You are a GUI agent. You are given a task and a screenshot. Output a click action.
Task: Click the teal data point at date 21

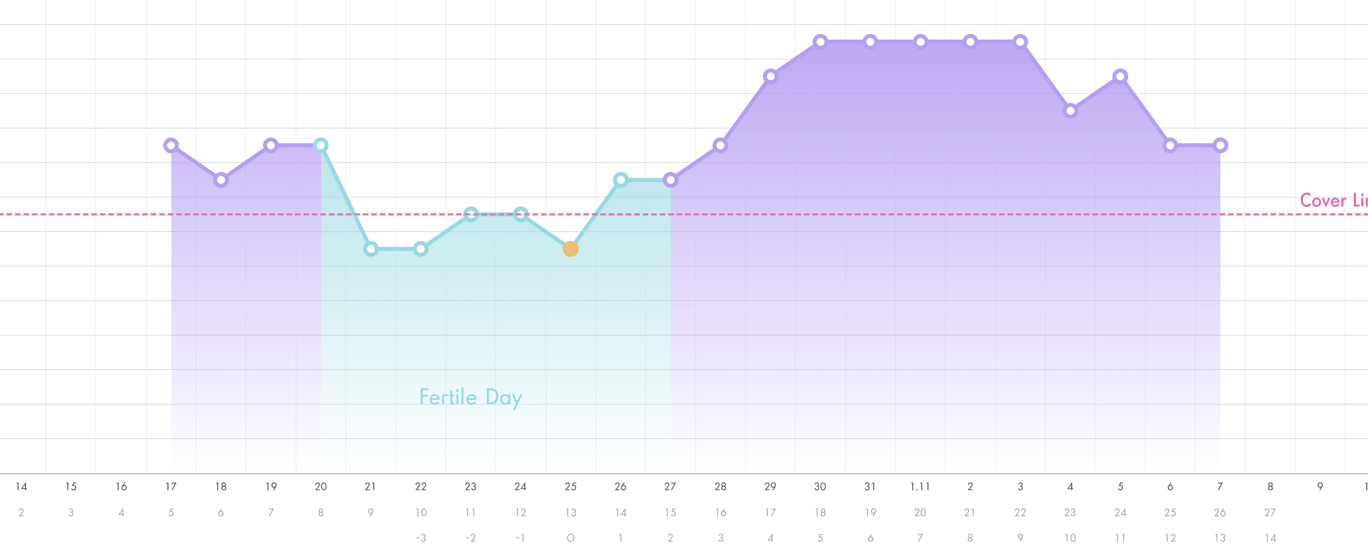coord(370,249)
